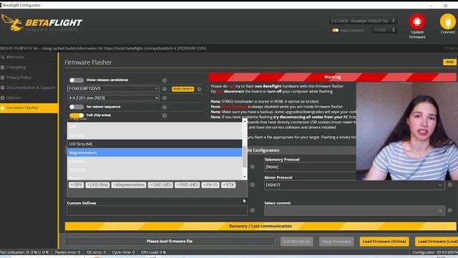Remove the OSD (HD) option chip
This screenshot has width=458, height=258.
coord(177,185)
